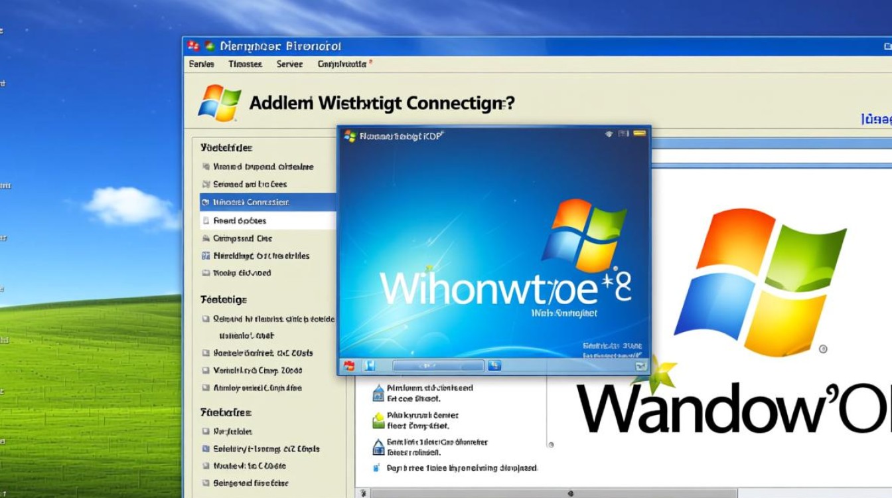Open the first menu in the outer window menu bar
Viewport: 892px width, 498px height.
pyautogui.click(x=201, y=64)
